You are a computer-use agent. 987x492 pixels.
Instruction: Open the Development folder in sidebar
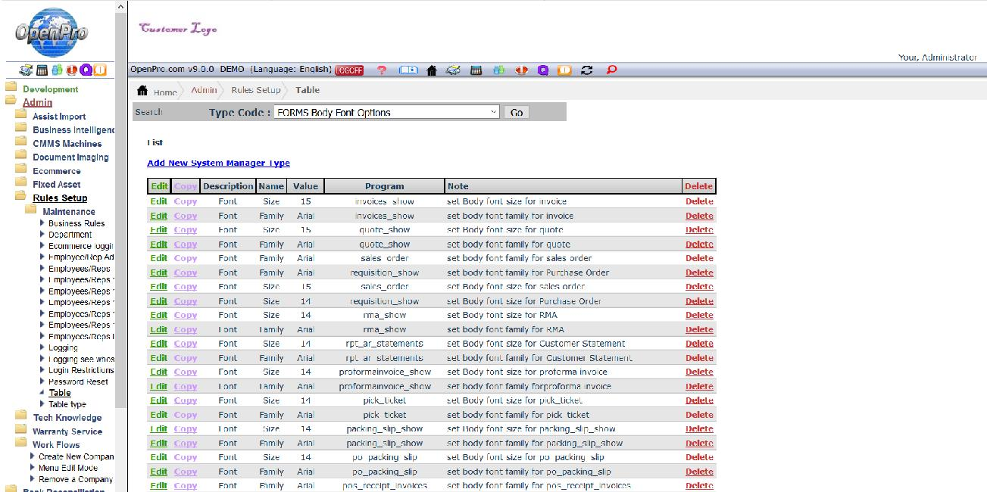point(50,89)
